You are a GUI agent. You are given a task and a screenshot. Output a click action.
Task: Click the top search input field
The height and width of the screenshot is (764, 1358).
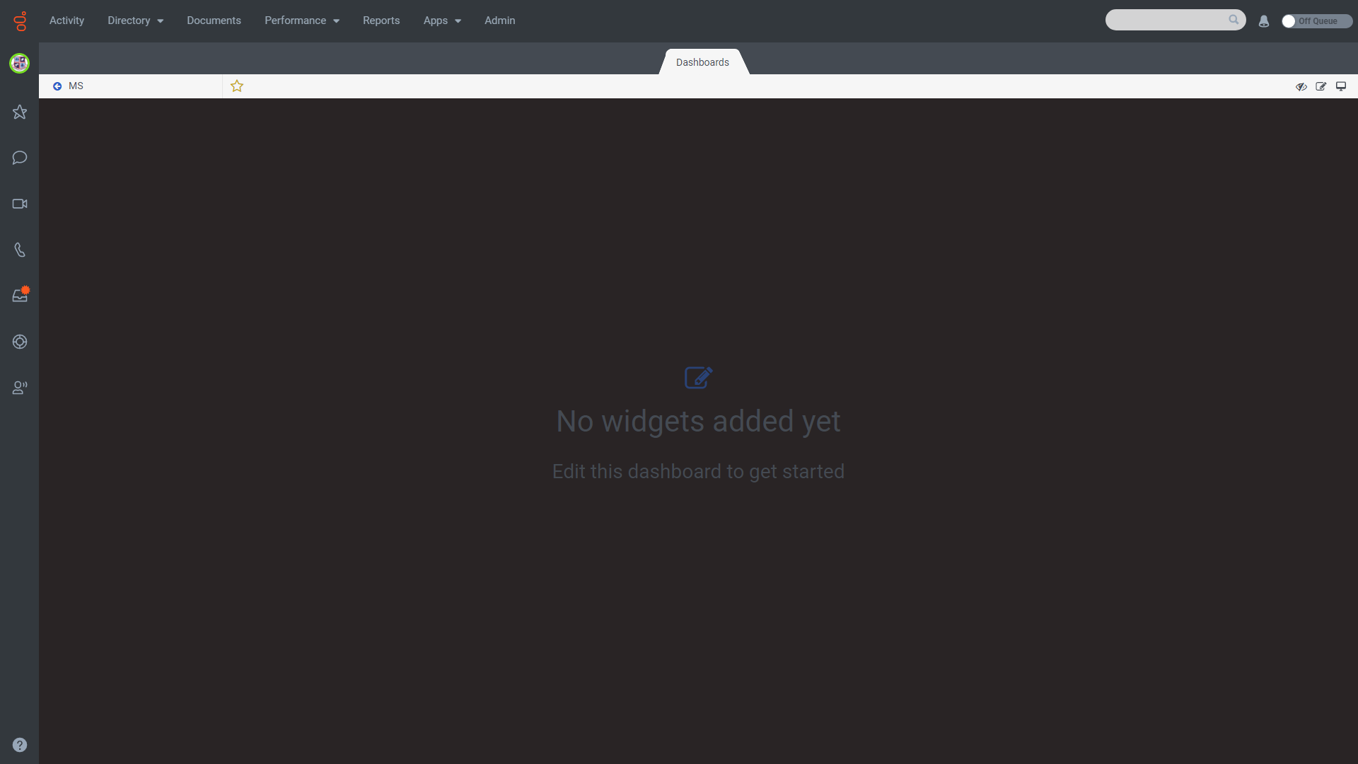(x=1167, y=20)
